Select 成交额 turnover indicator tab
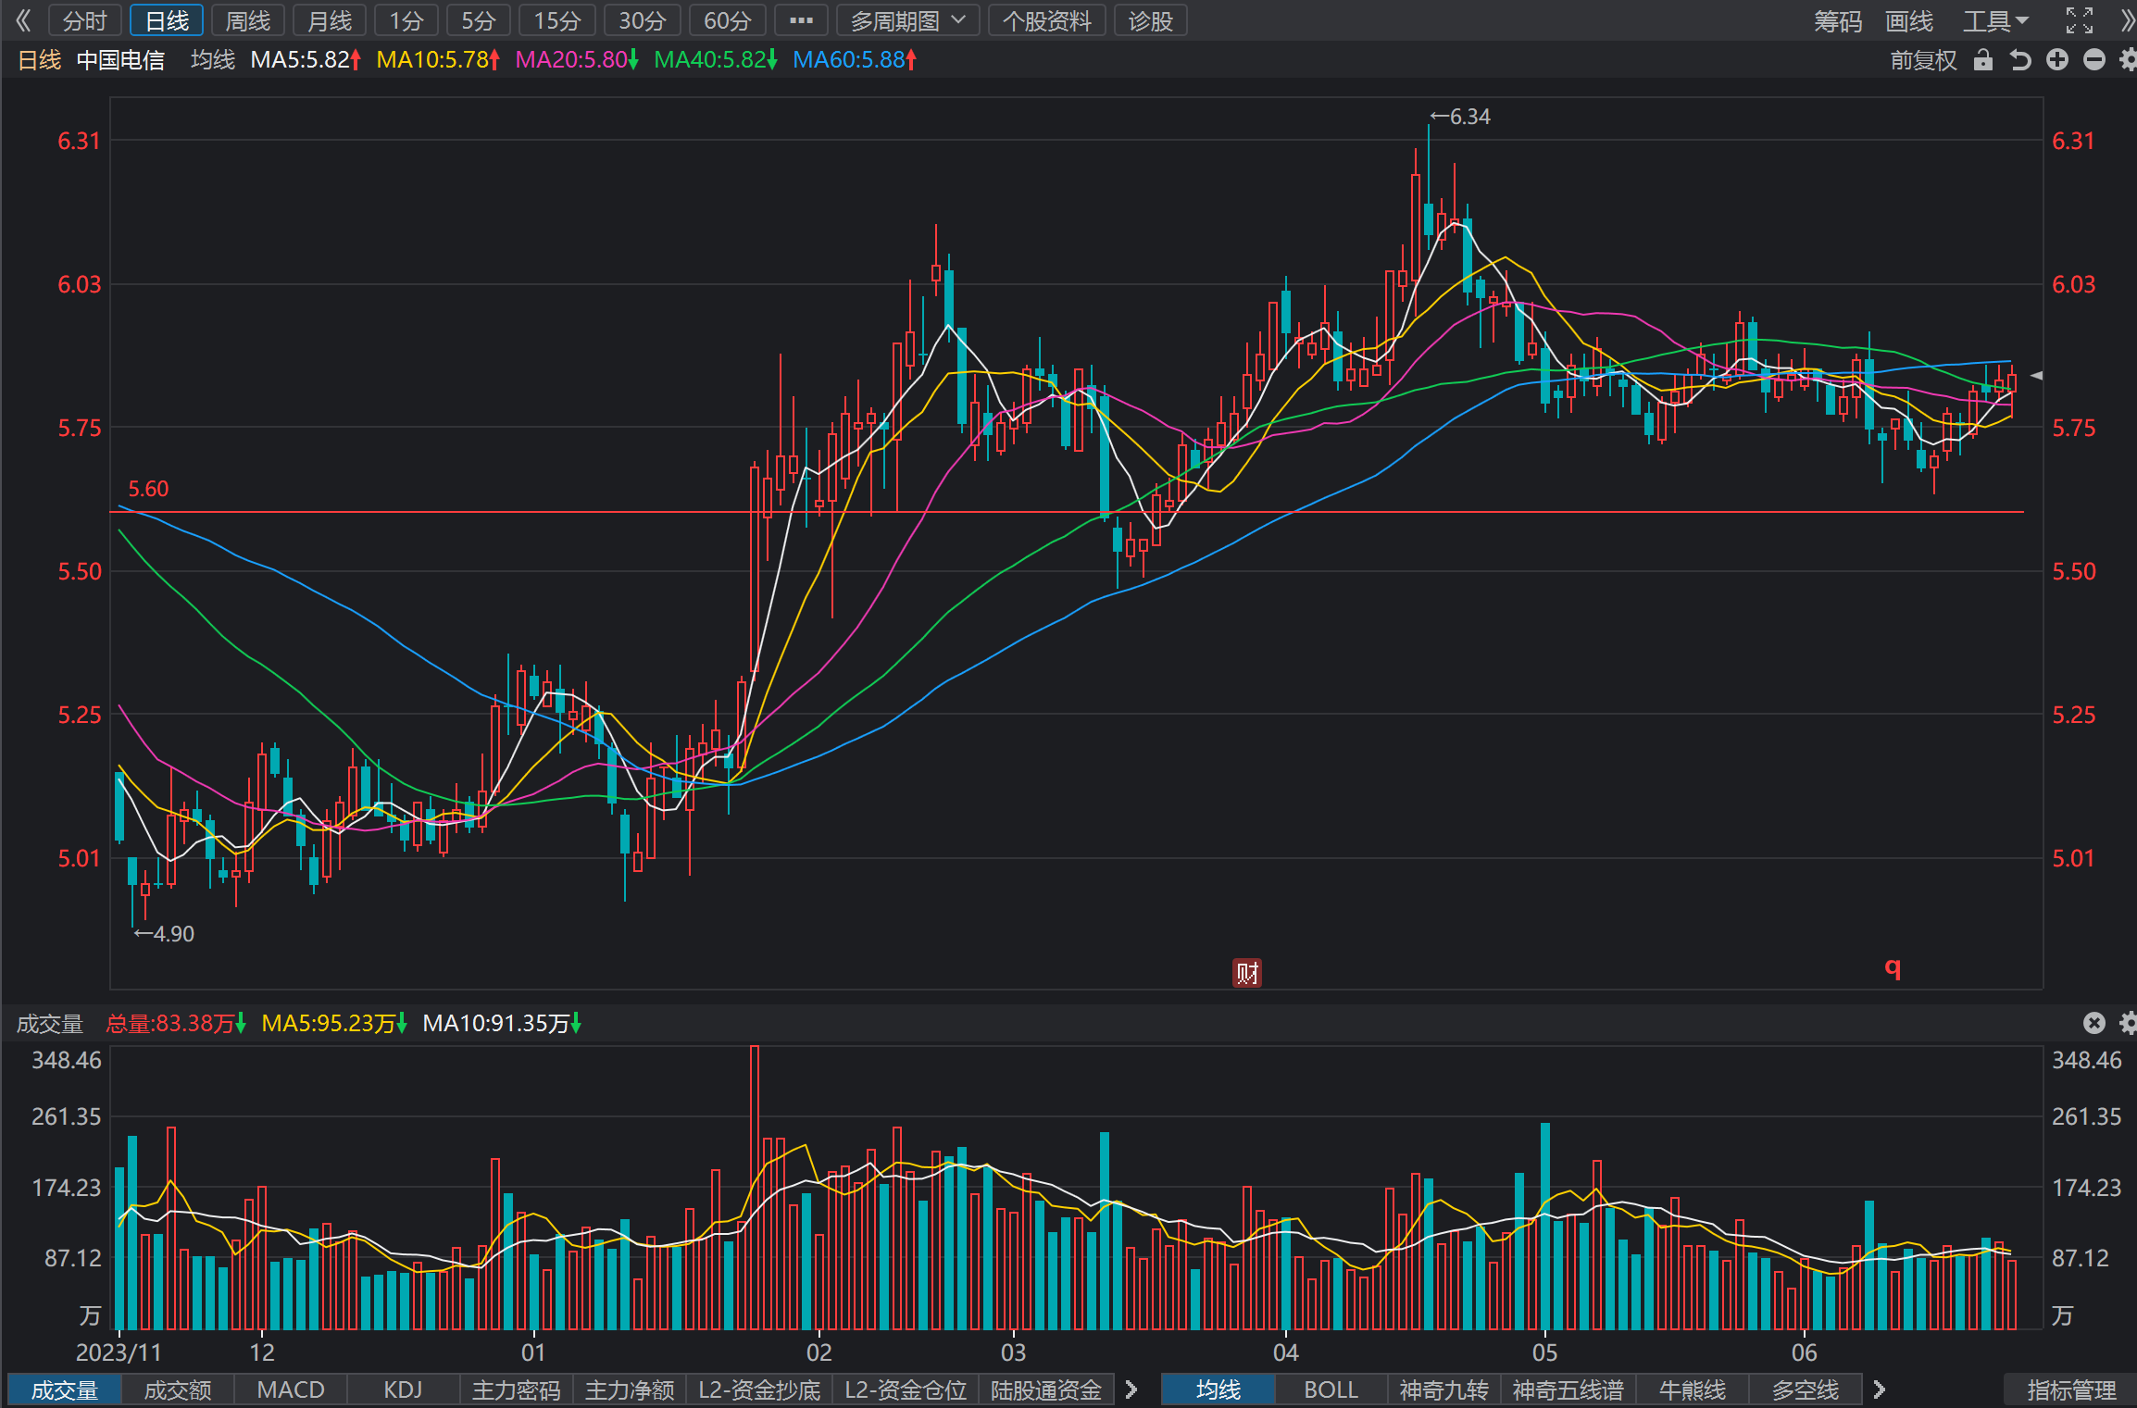 pyautogui.click(x=177, y=1389)
